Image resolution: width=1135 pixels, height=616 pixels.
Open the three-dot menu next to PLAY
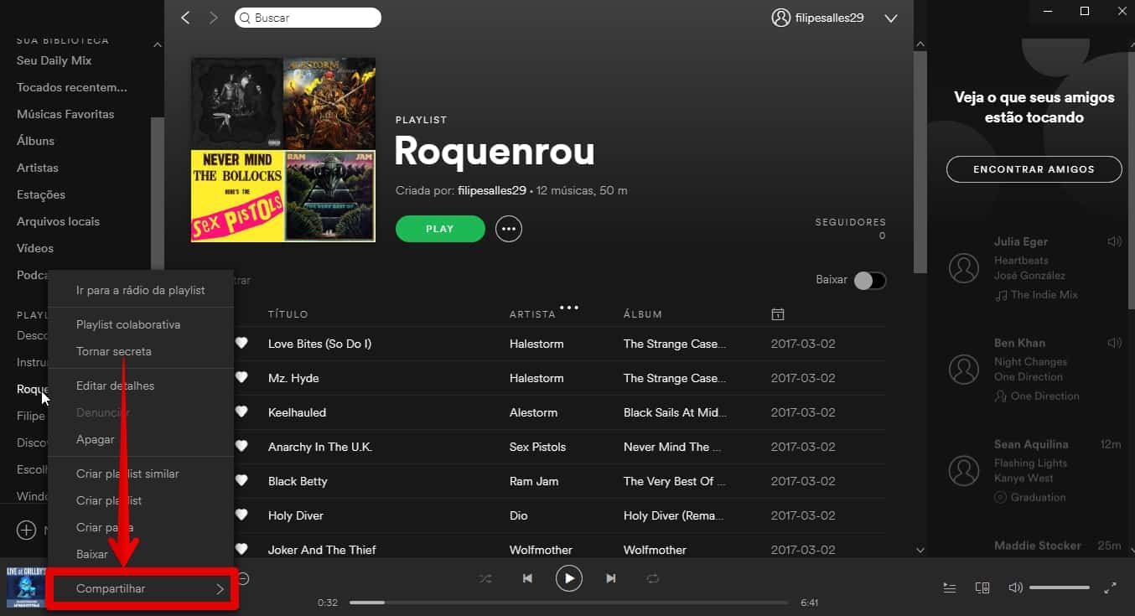click(x=509, y=229)
